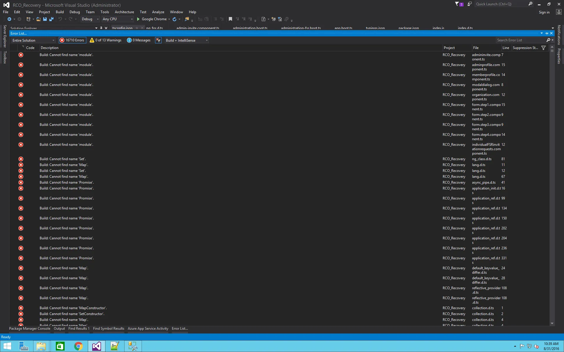Switch to the Package Manager Console tab

pyautogui.click(x=30, y=329)
